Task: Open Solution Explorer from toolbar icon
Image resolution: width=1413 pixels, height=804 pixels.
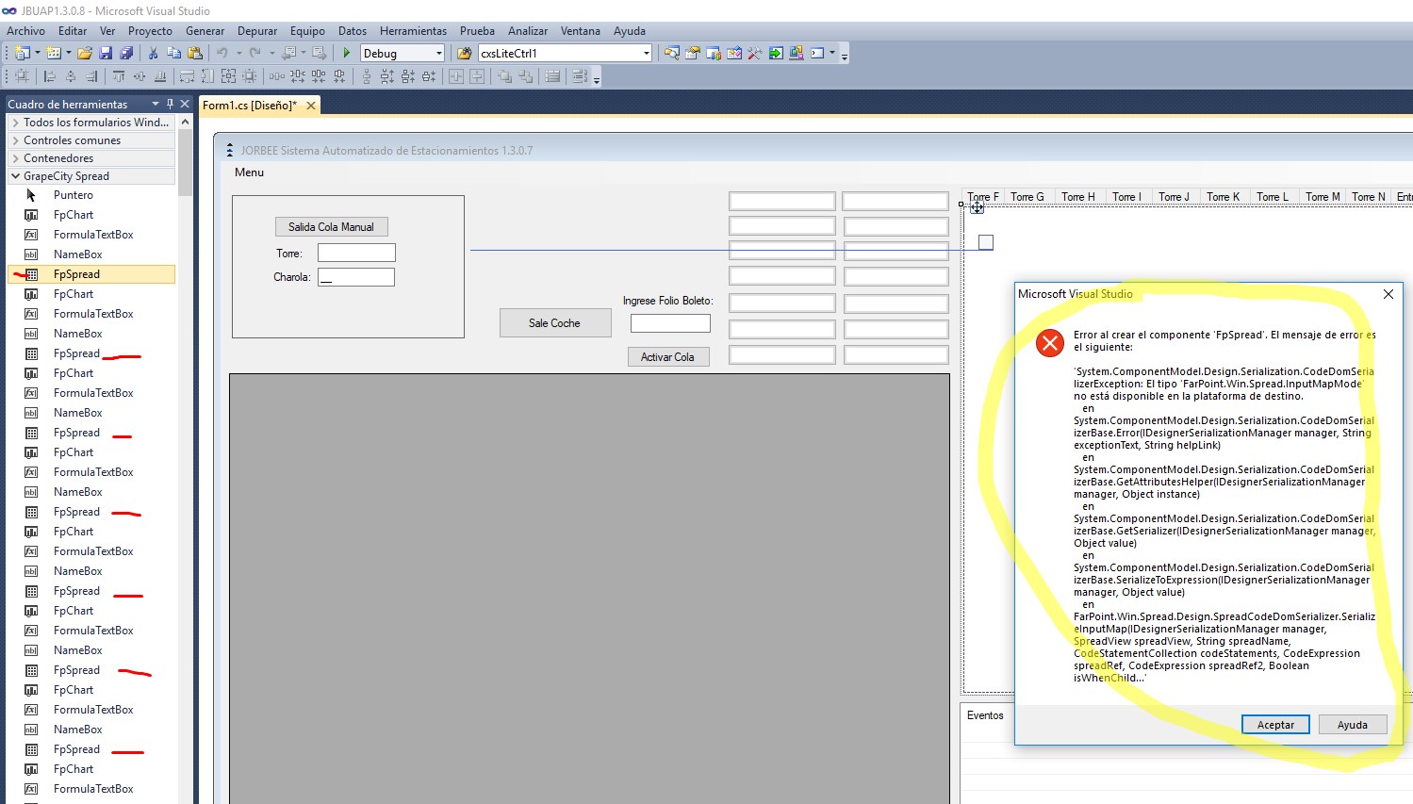Action: [x=672, y=53]
